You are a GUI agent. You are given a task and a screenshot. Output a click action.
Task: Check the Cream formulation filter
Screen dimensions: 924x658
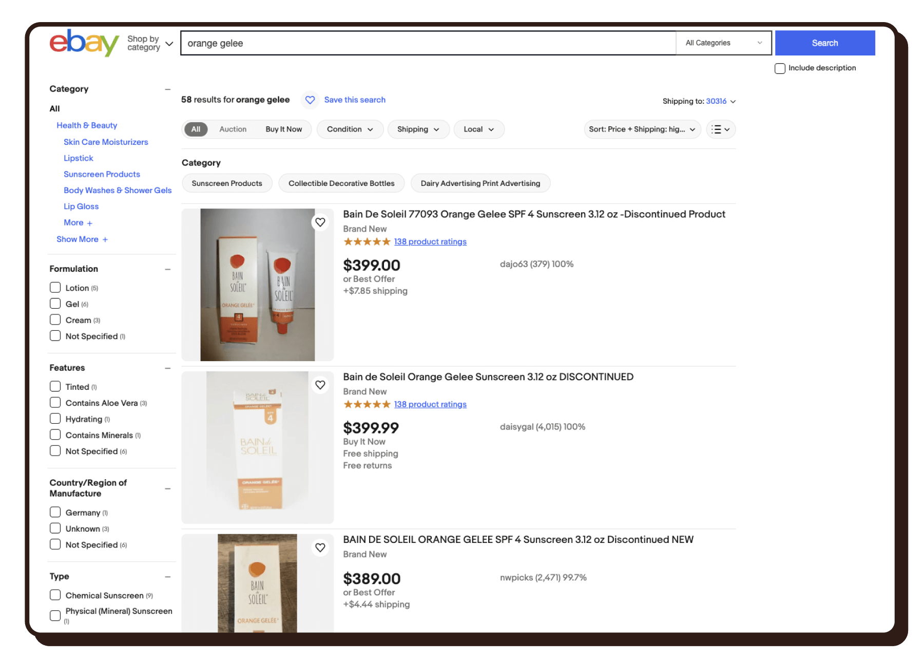coord(55,319)
